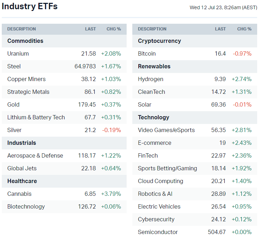Viewport: 260px width, 239px height.
Task: Click the Gold last price 179.45
Action: 87,105
